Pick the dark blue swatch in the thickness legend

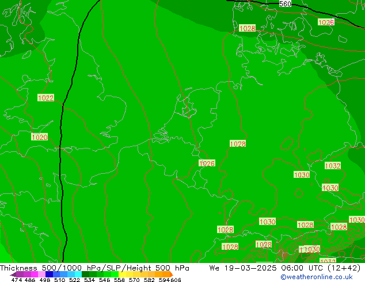coord(49,274)
